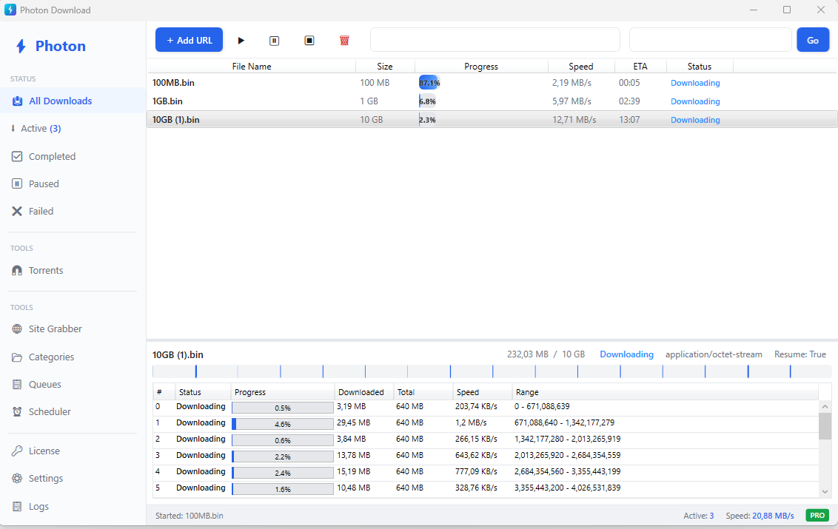This screenshot has width=838, height=529.
Task: Sort by top Speed column header
Action: click(581, 67)
